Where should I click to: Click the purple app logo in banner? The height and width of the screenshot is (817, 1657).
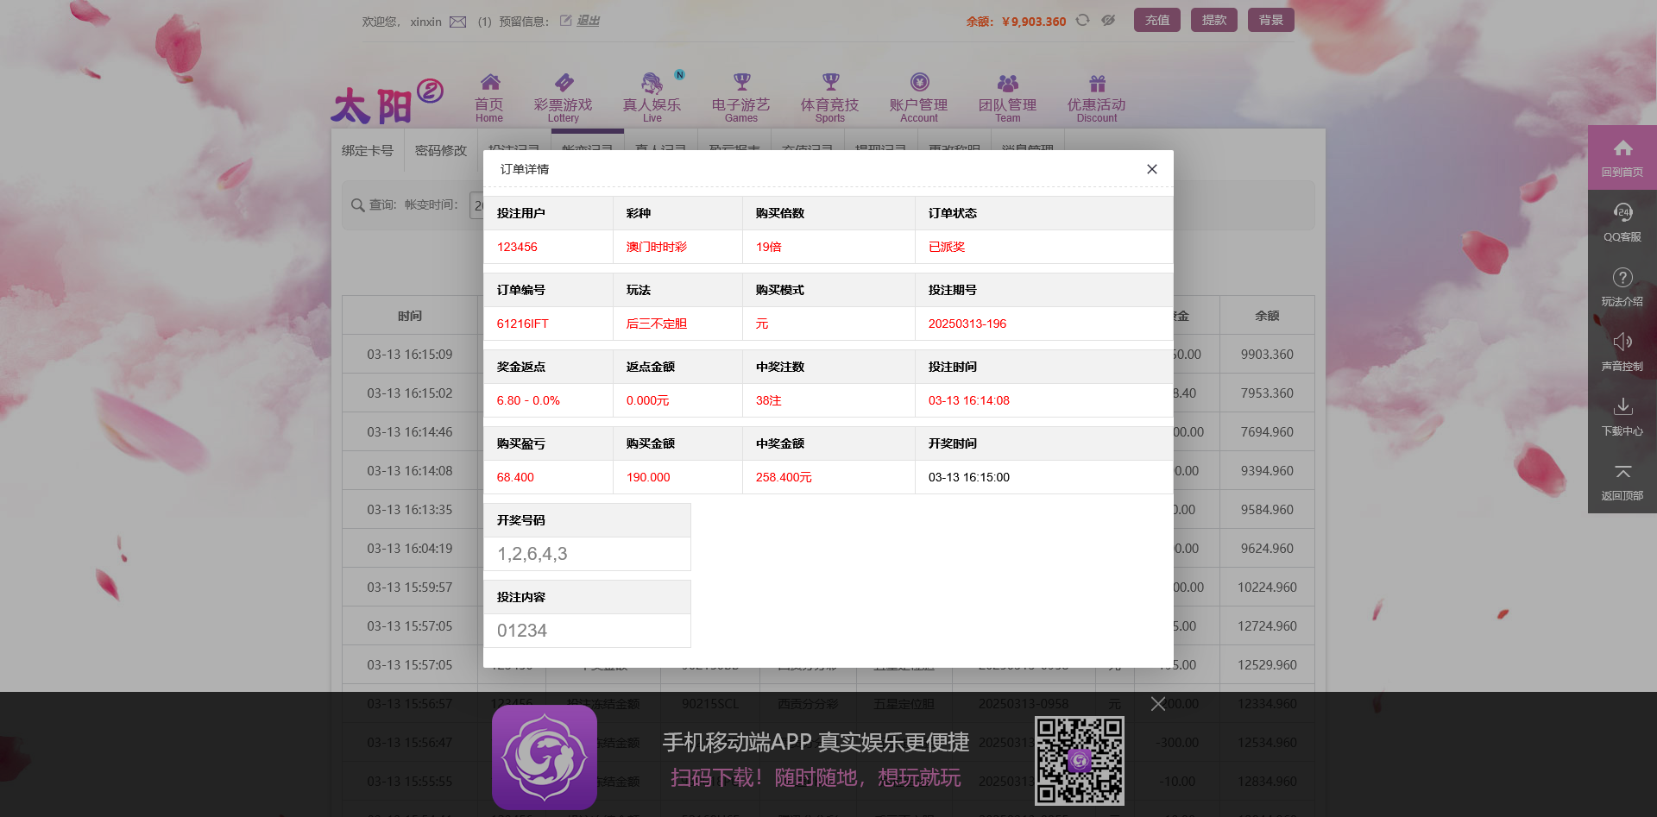tap(545, 757)
